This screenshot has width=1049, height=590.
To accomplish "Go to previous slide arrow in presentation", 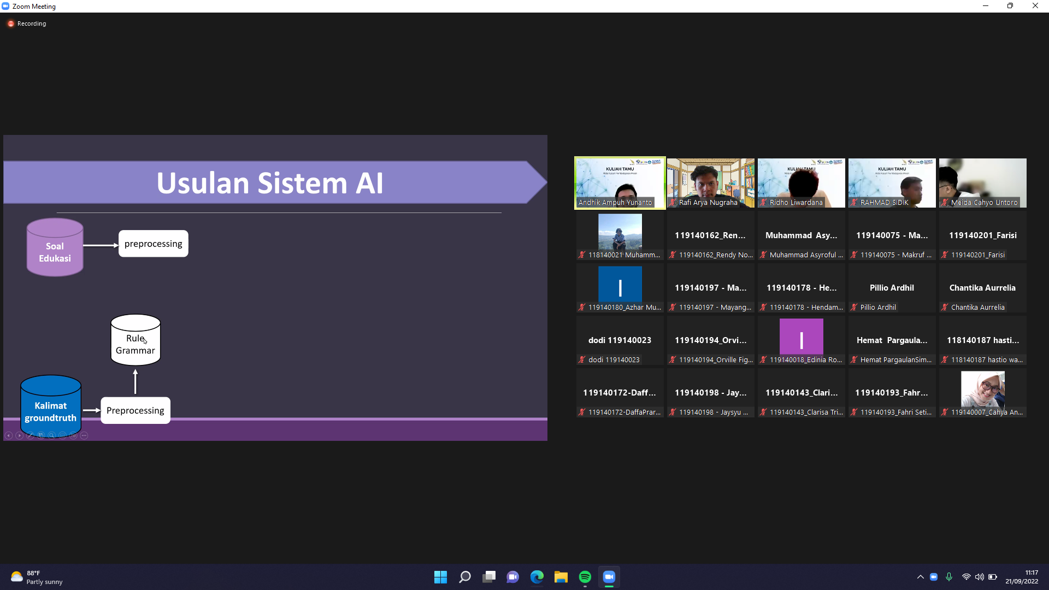I will 9,435.
